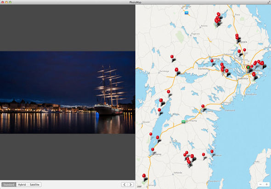
Task: Select the isolated pin north of Karlskoga
Action: coord(172,57)
